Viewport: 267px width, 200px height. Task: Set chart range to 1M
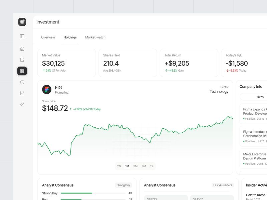pyautogui.click(x=127, y=166)
